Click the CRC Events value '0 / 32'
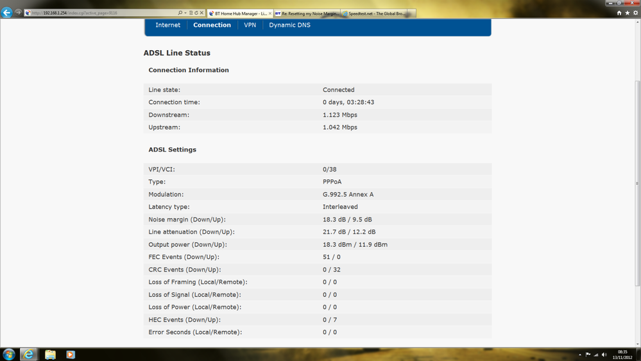641x361 pixels. pyautogui.click(x=332, y=270)
